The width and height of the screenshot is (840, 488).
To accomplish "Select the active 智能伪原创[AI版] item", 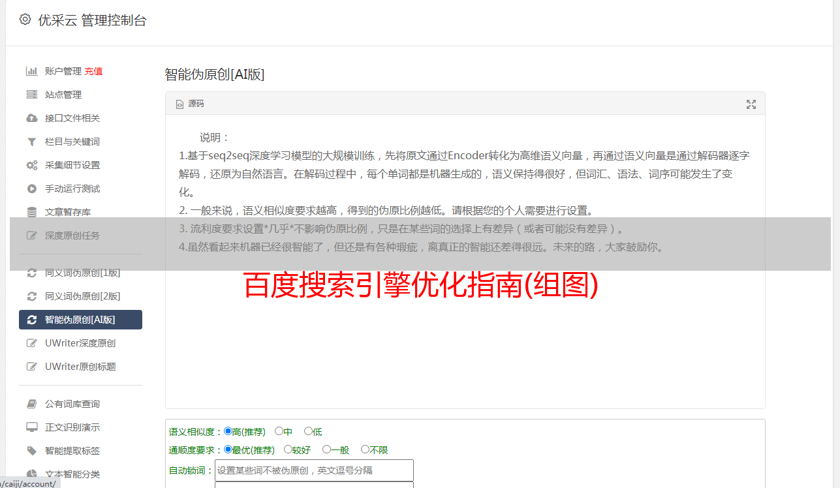I will tap(80, 320).
